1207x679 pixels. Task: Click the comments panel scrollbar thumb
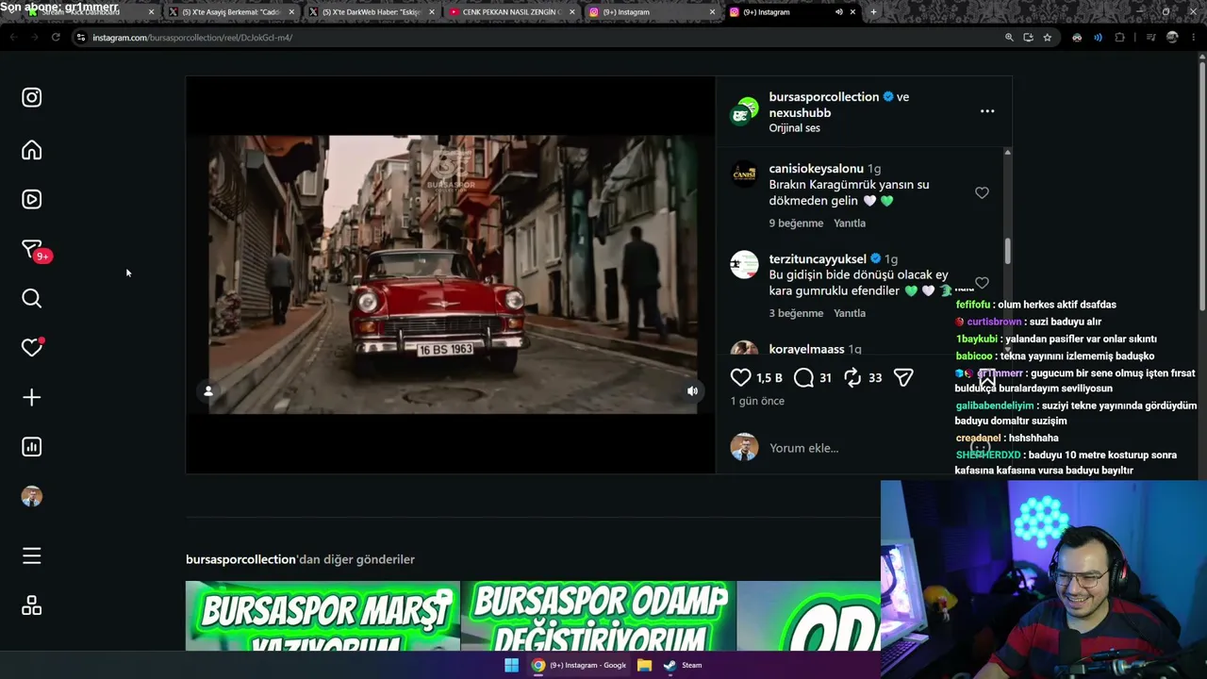[1007, 251]
